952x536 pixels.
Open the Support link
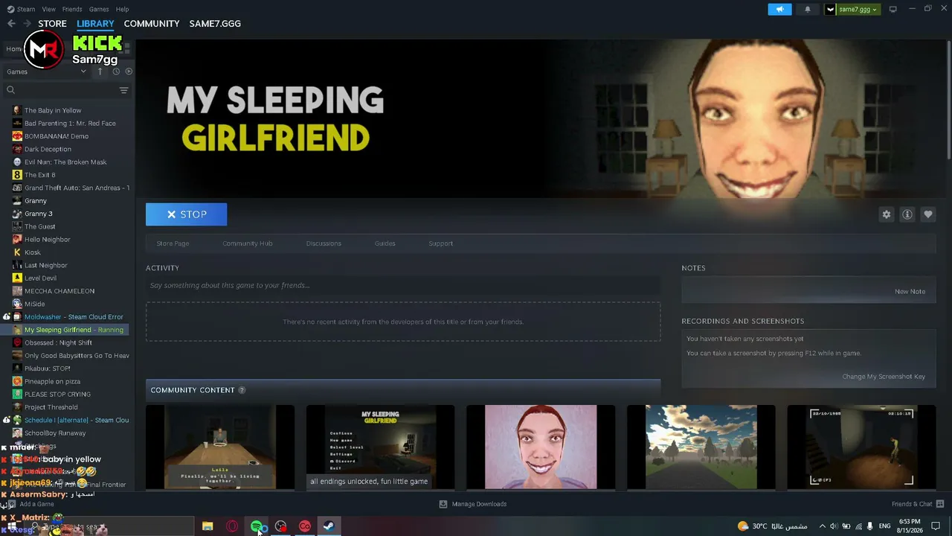pyautogui.click(x=441, y=243)
